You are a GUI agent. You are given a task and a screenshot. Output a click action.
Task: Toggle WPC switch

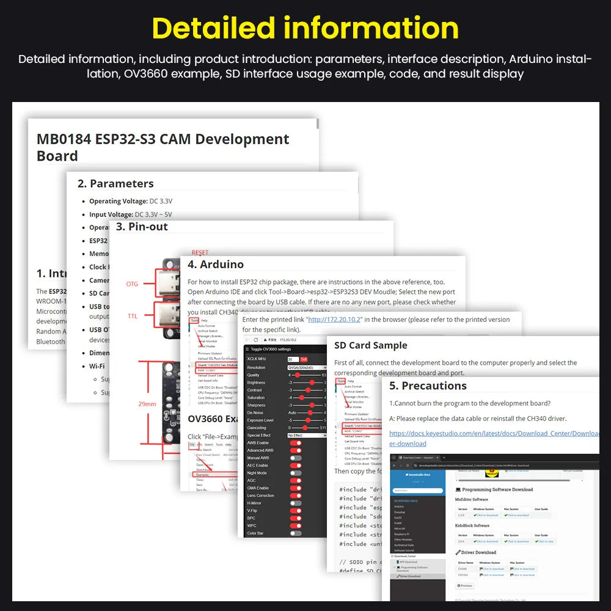[296, 525]
